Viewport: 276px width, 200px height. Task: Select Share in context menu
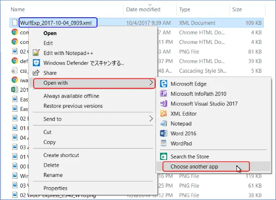click(x=50, y=73)
